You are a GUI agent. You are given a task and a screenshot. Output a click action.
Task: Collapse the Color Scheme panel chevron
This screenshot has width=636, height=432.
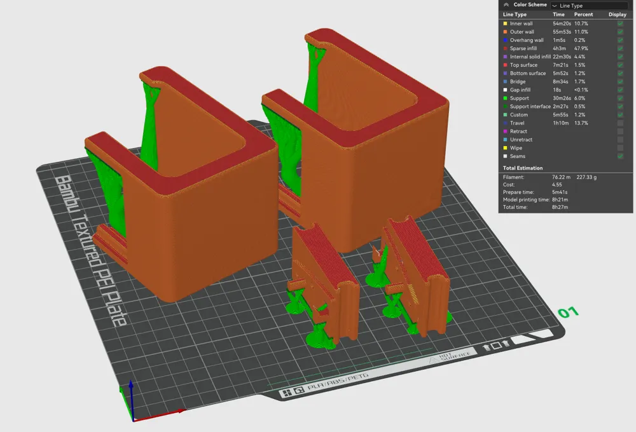pos(506,5)
